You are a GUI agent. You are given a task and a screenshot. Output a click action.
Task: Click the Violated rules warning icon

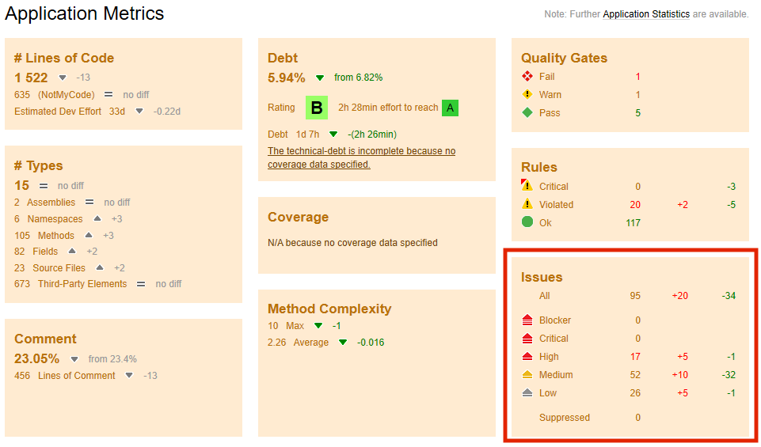[x=527, y=204]
